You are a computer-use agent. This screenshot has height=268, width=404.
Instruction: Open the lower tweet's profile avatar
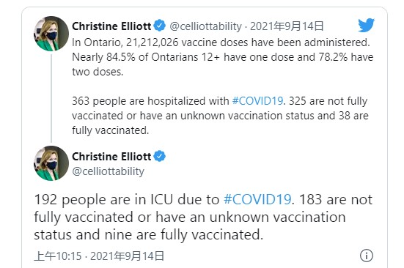pos(51,163)
